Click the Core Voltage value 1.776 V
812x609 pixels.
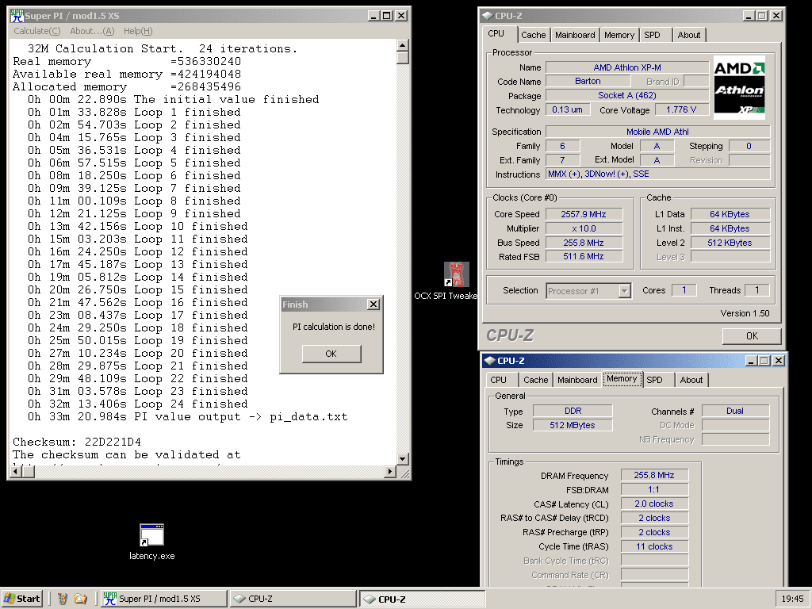coord(681,109)
